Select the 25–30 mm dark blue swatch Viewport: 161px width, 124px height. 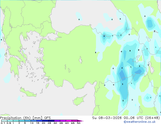click(51, 121)
